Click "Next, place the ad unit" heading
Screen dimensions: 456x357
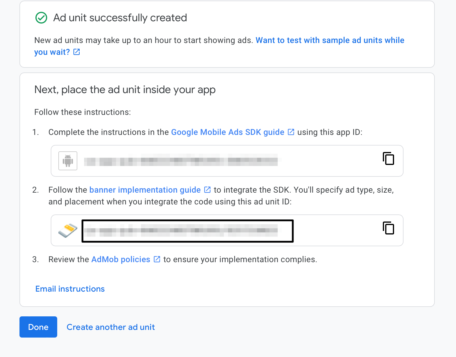click(x=125, y=90)
